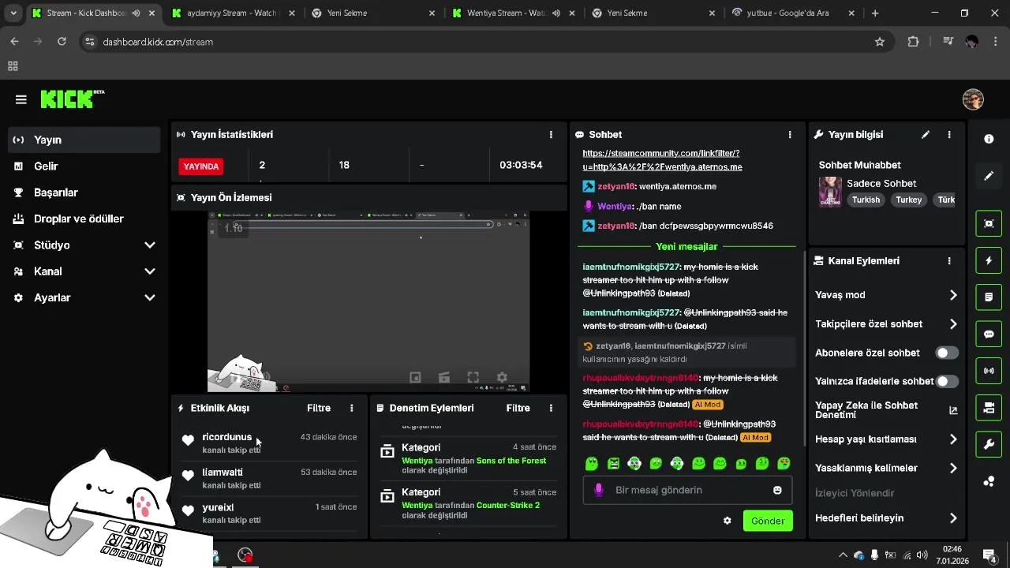Enter fullscreen in stream preview player
This screenshot has height=568, width=1010.
tap(473, 378)
